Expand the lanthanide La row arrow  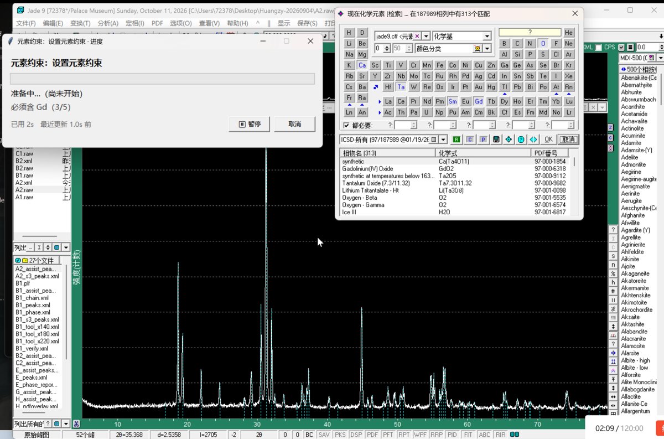(380, 102)
